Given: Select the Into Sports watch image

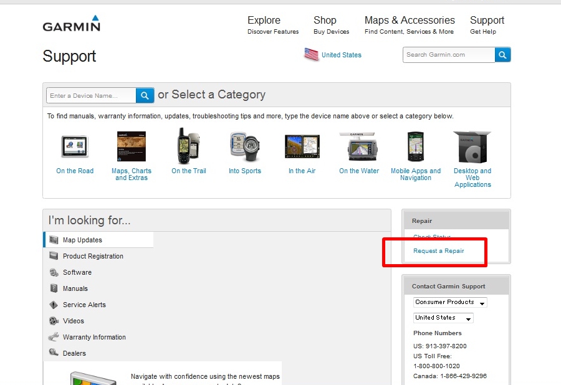Looking at the screenshot, I should tap(245, 146).
